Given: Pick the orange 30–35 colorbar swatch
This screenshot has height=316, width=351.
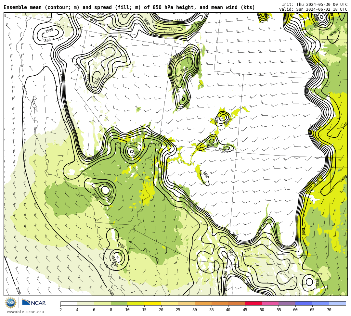Looking at the screenshot, I should (203, 303).
